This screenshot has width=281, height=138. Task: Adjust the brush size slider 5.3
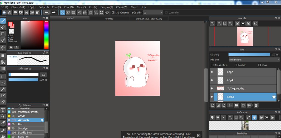[x=24, y=74]
